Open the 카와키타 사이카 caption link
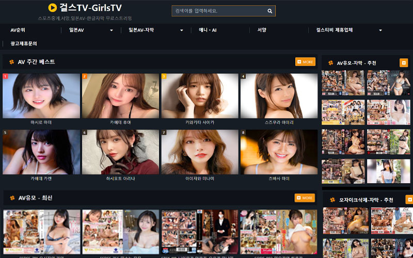Image resolution: width=413 pixels, height=258 pixels. click(x=200, y=122)
